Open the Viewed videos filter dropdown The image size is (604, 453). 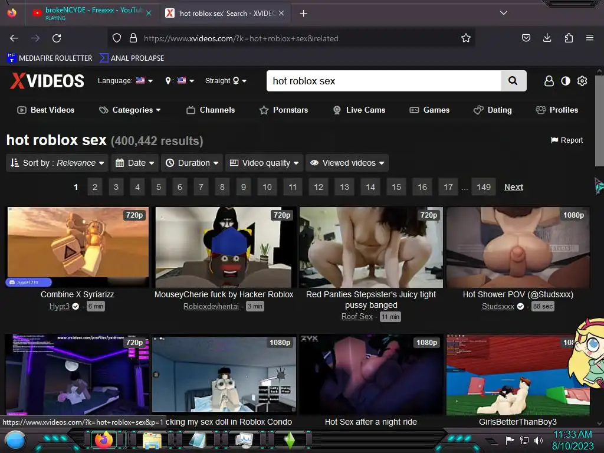[x=347, y=163]
